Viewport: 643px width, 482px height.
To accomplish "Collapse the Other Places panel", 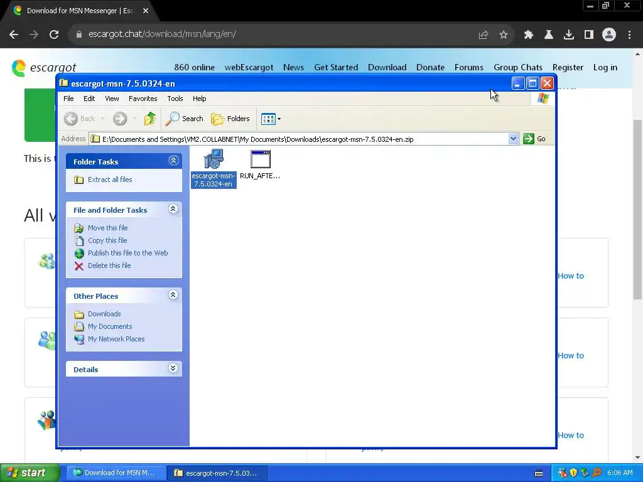I will (x=173, y=295).
